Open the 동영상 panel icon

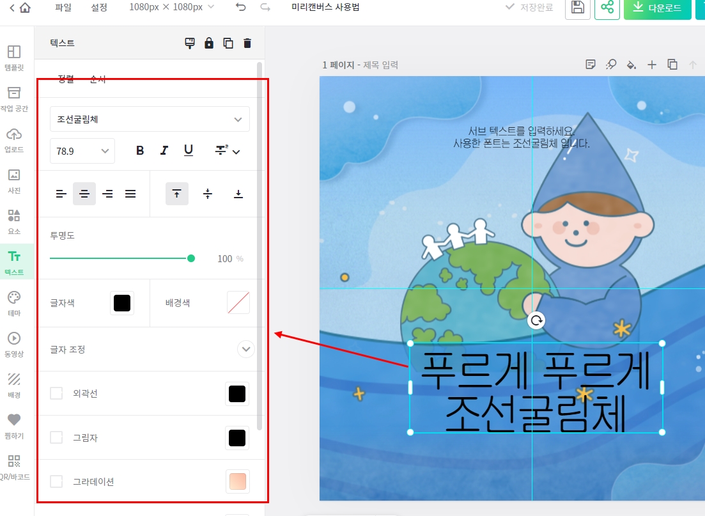[13, 338]
